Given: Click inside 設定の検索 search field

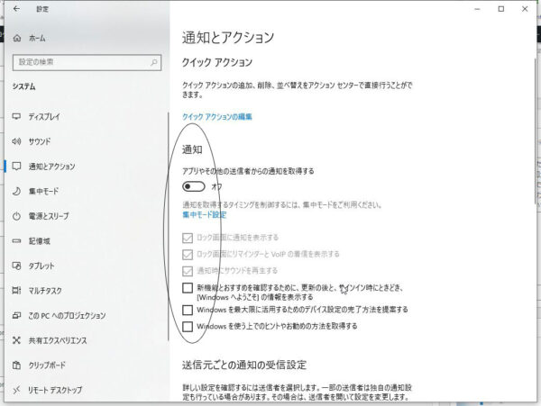Looking at the screenshot, I should point(87,62).
